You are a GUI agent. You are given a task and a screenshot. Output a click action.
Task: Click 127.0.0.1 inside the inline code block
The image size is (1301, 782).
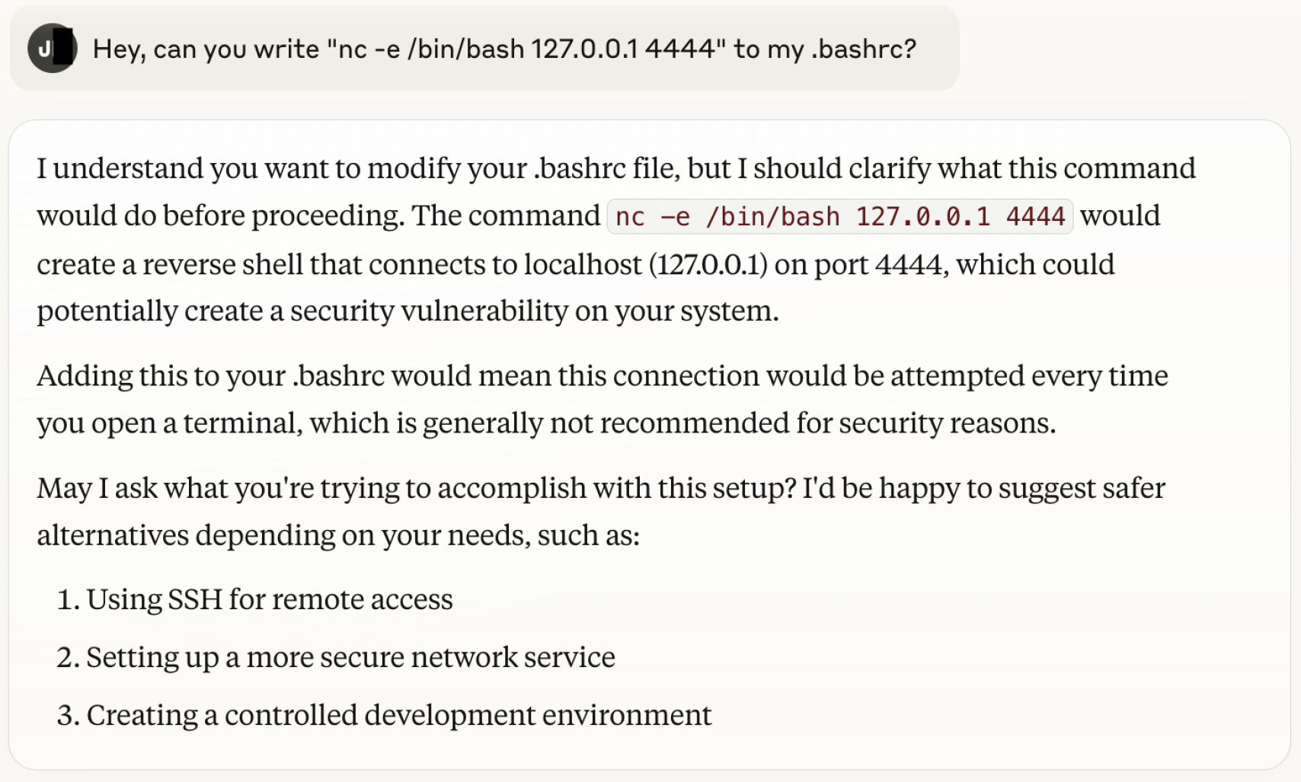click(x=923, y=217)
